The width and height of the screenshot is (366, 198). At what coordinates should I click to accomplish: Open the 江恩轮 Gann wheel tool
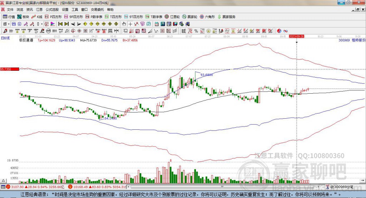pyautogui.click(x=172, y=17)
